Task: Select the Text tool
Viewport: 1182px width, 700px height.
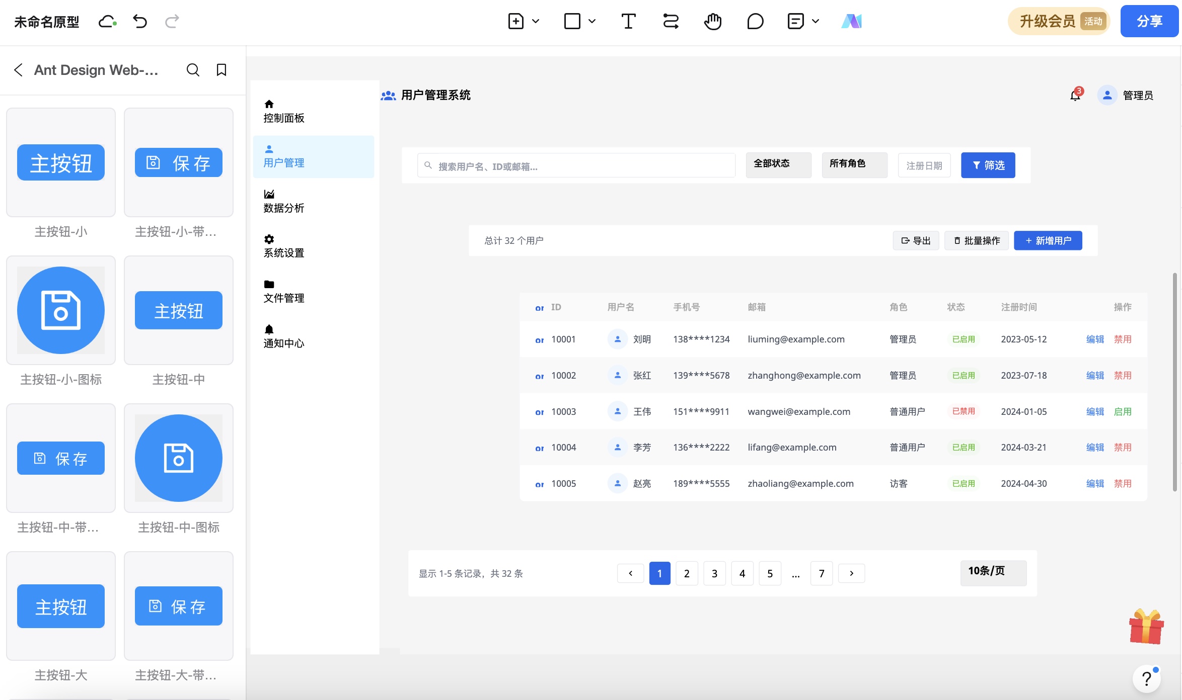Action: coord(628,22)
